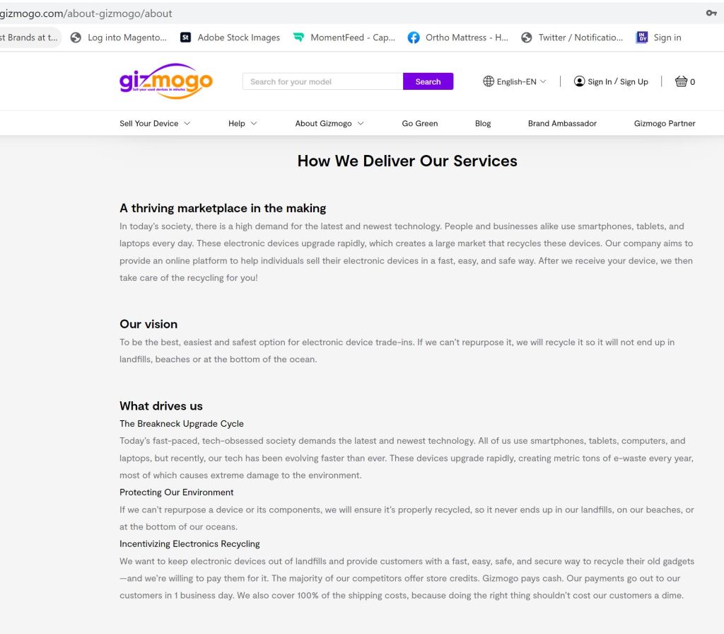Follow the Brand Ambassador link
This screenshot has width=724, height=634.
pos(562,123)
